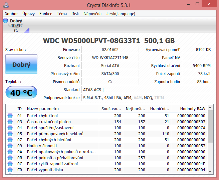This screenshot has height=180, width=219.
Task: Click status icon for Počet chyb čtení row
Action: point(10,116)
